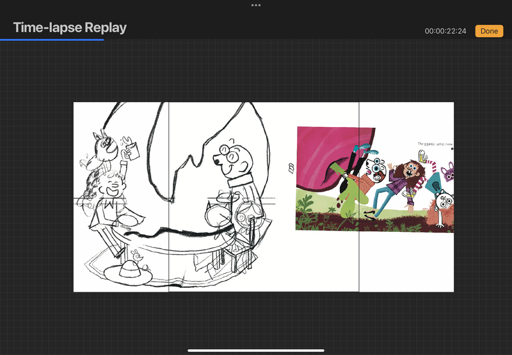Click the blue time-lapse progress bar
Image resolution: width=512 pixels, height=355 pixels.
(51, 40)
